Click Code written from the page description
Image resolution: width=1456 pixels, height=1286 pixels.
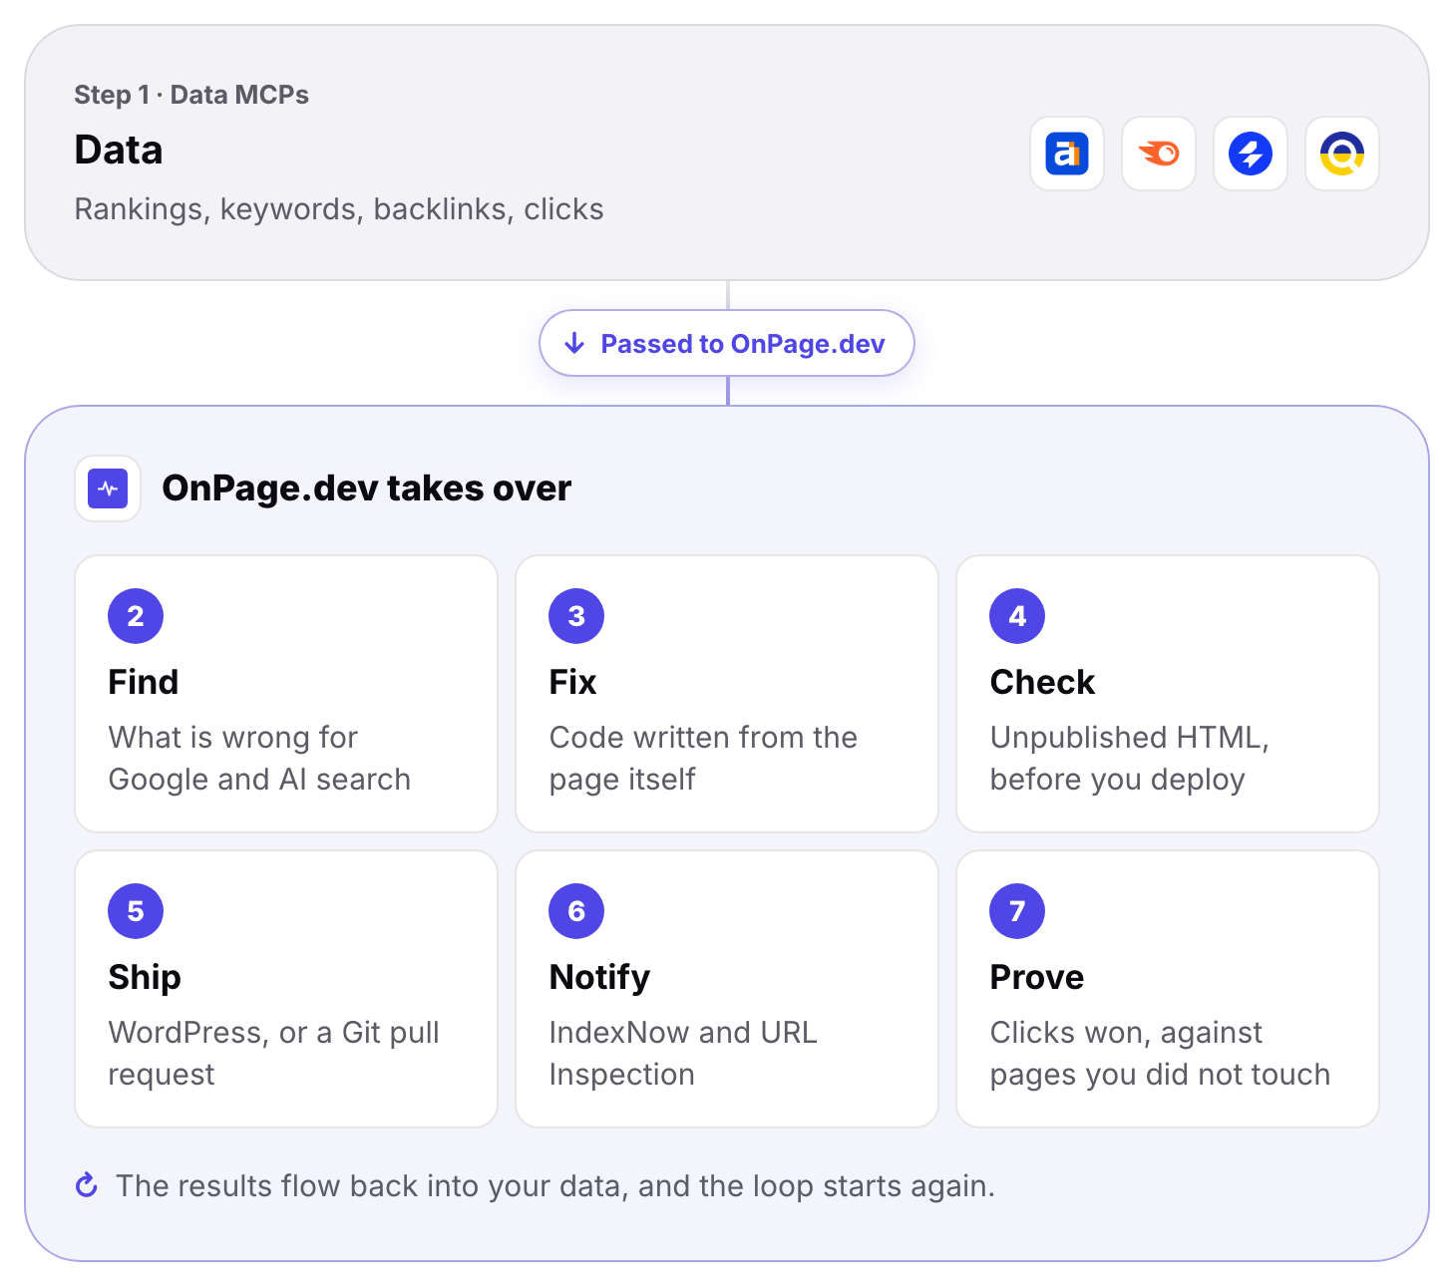(x=703, y=758)
